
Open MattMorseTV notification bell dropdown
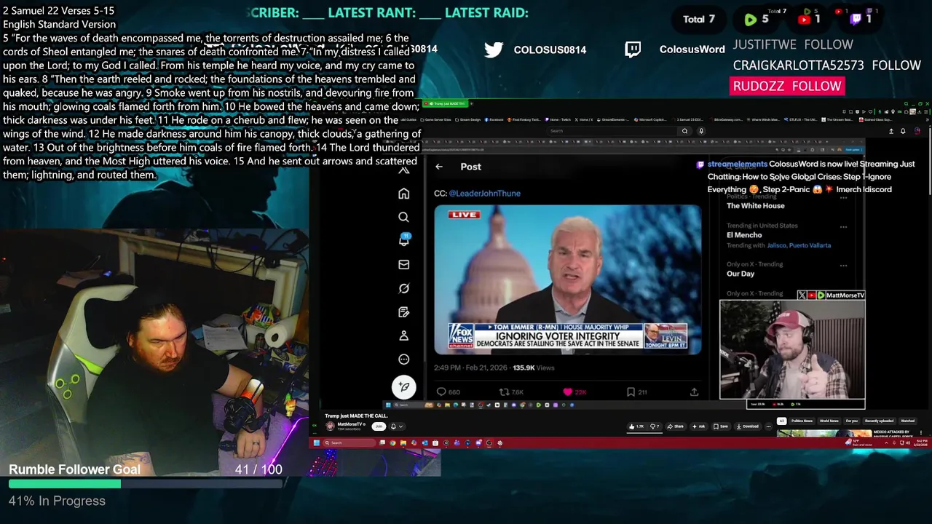point(396,426)
